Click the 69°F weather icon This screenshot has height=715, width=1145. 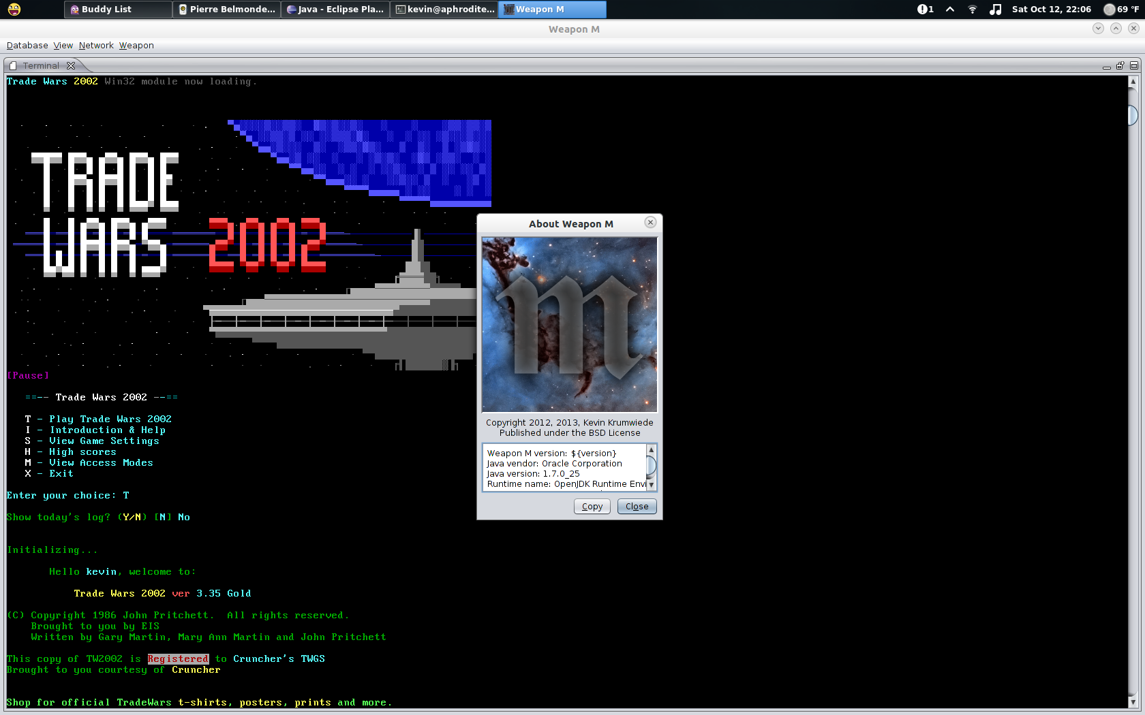tap(1110, 10)
